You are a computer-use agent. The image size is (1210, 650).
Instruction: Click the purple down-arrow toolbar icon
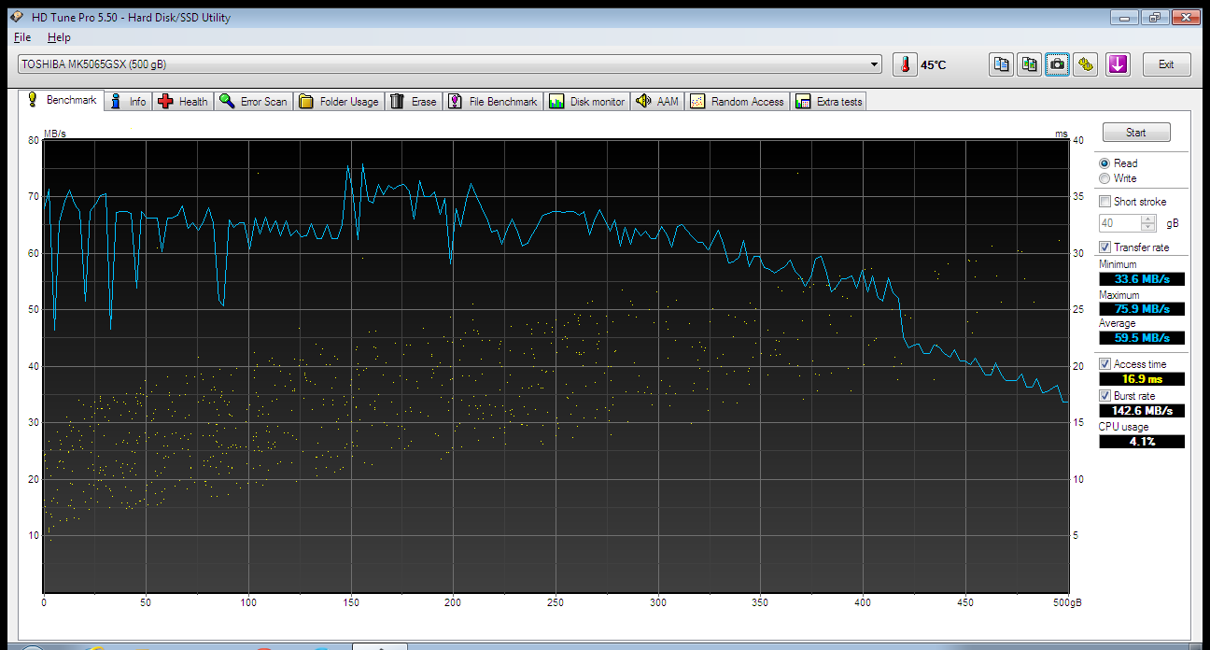tap(1118, 64)
